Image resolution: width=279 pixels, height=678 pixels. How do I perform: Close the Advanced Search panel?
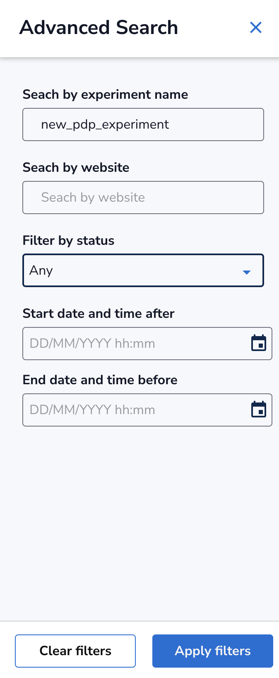point(256,28)
